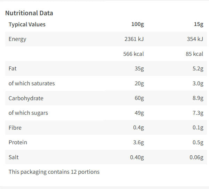209x189 pixels.
Task: Select the 'of which saturates' label
Action: pyautogui.click(x=32, y=84)
